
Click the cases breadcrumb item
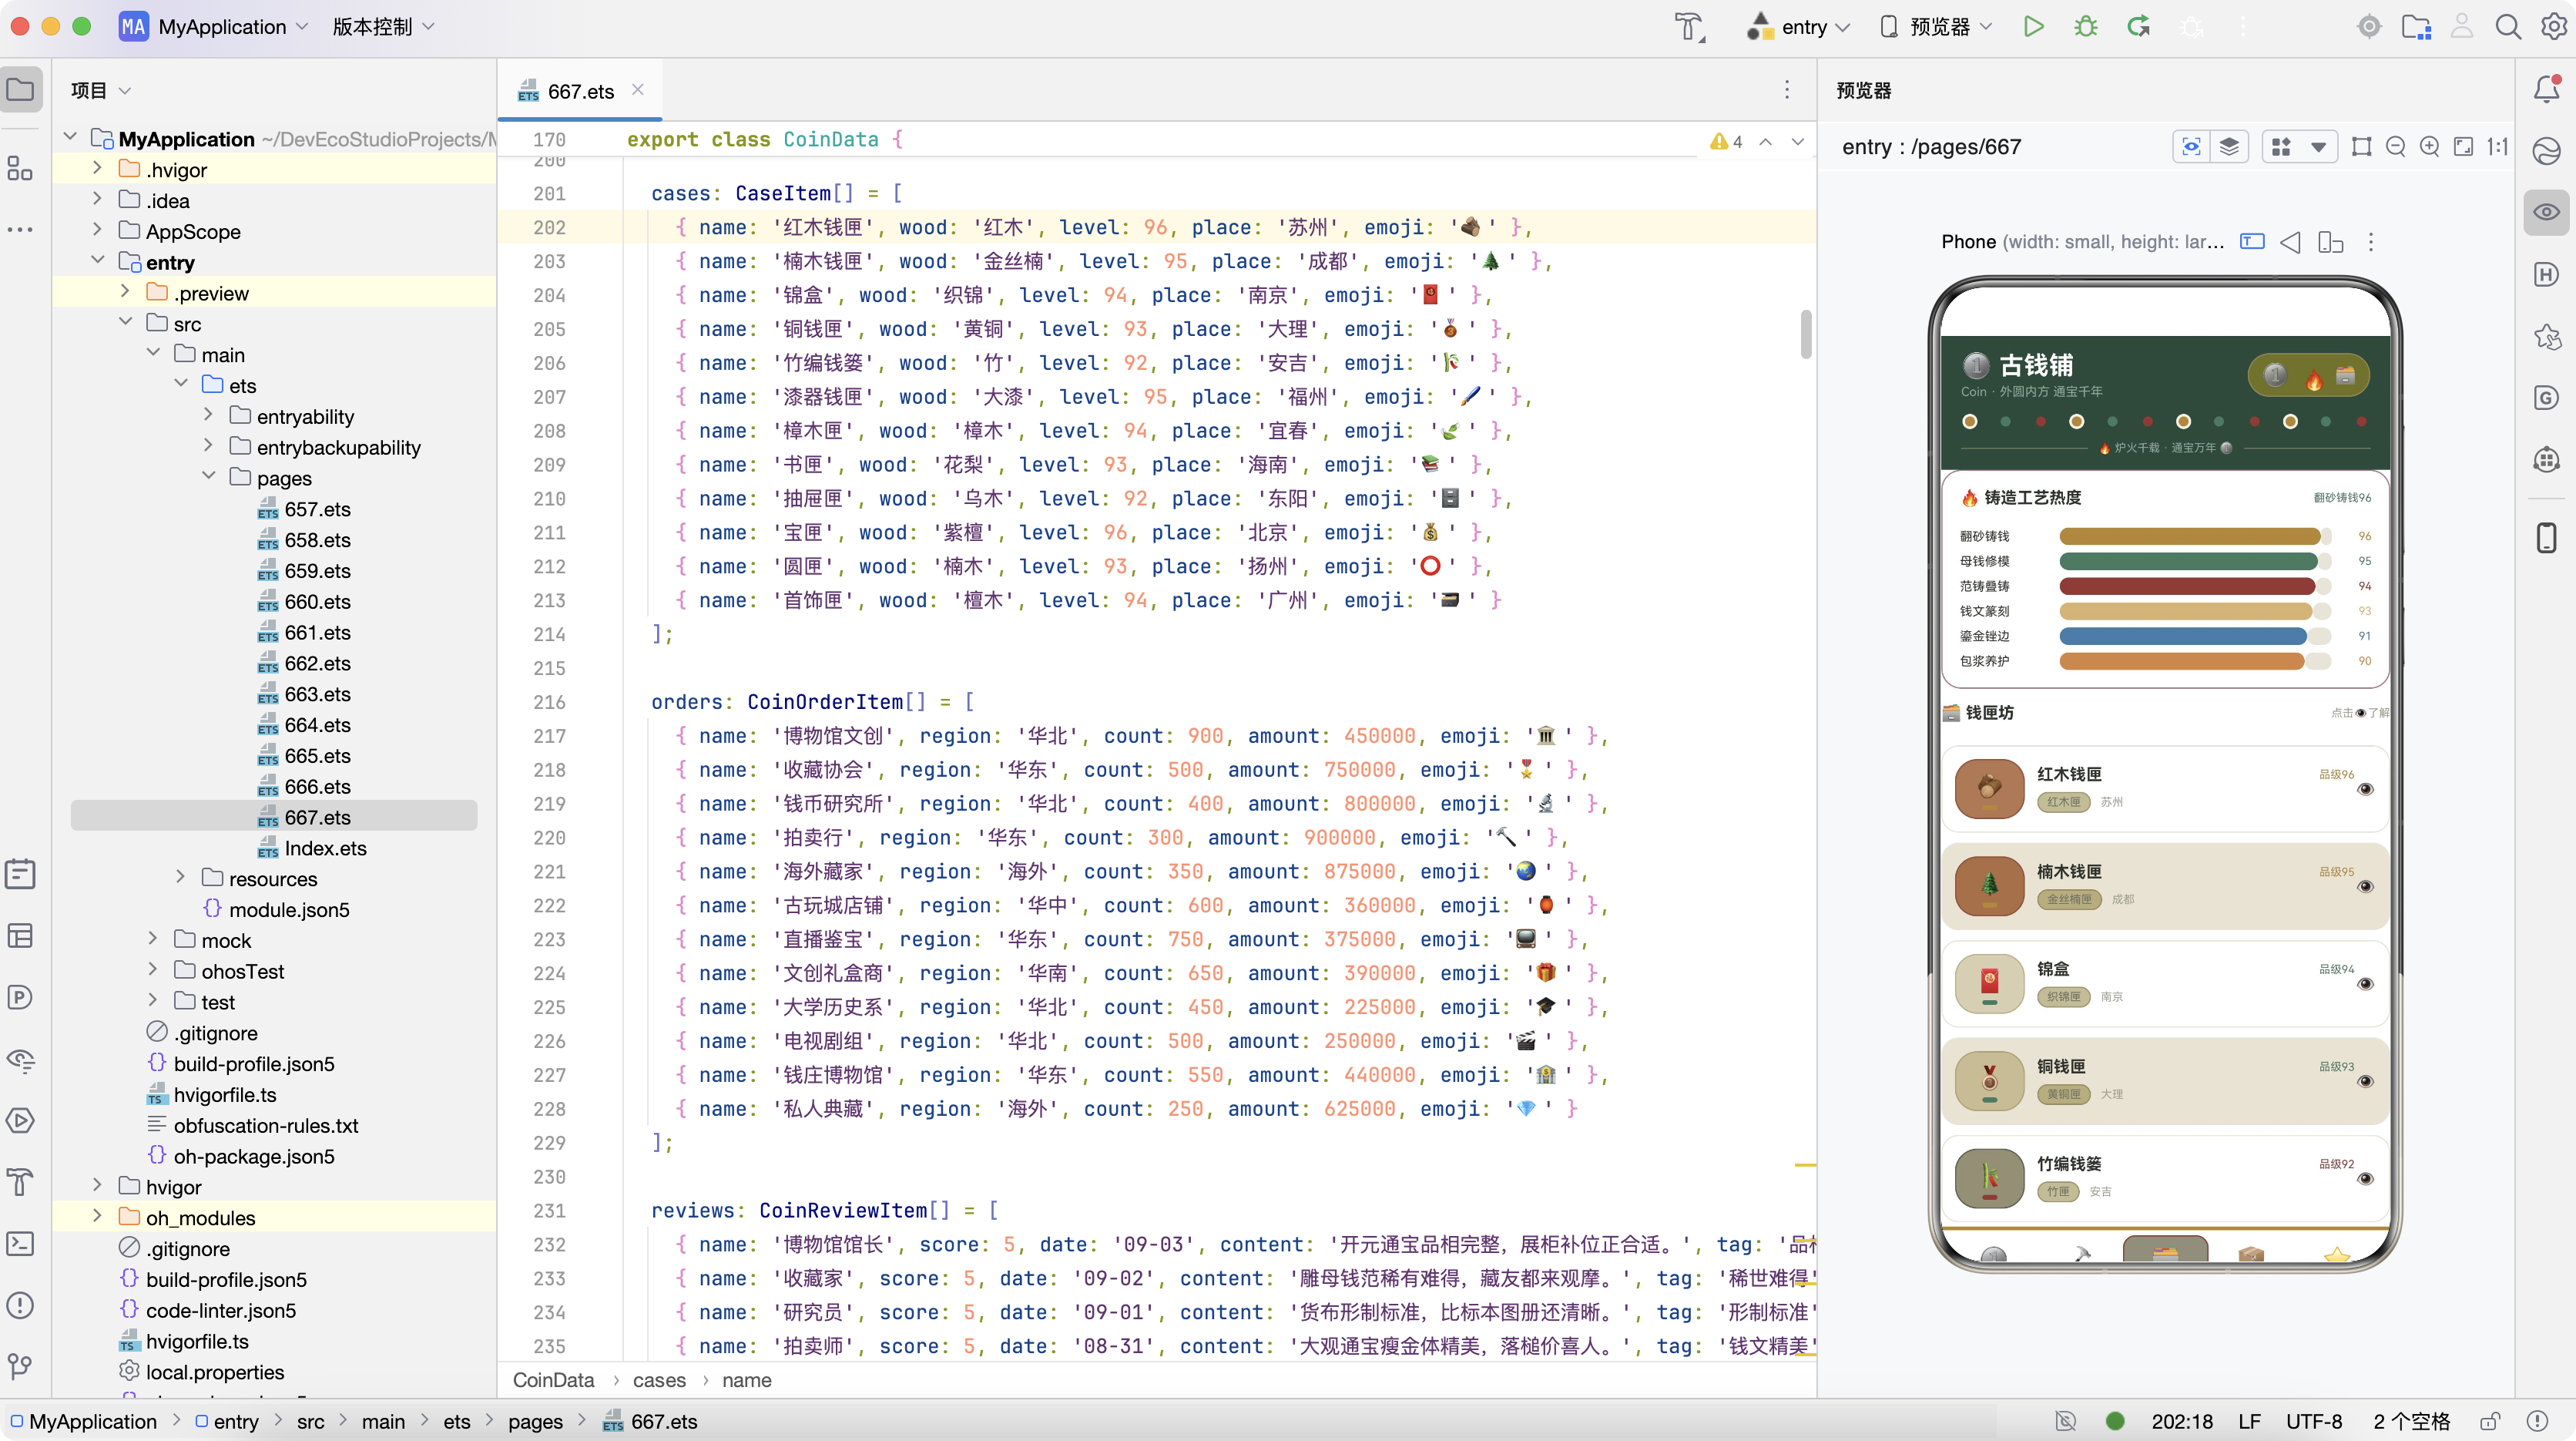(x=659, y=1380)
